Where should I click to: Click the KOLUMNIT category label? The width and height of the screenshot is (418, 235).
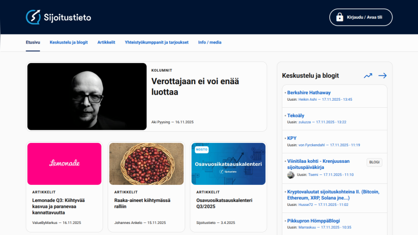(162, 71)
